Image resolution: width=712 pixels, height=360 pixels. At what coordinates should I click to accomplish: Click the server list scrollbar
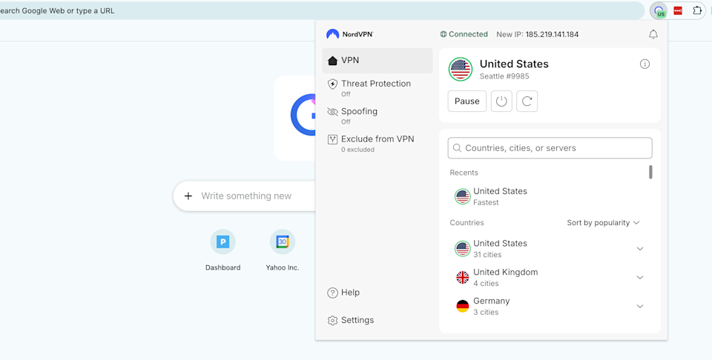coord(650,173)
